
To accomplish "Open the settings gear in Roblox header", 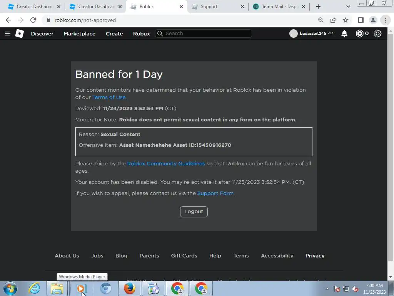I will coord(377,34).
